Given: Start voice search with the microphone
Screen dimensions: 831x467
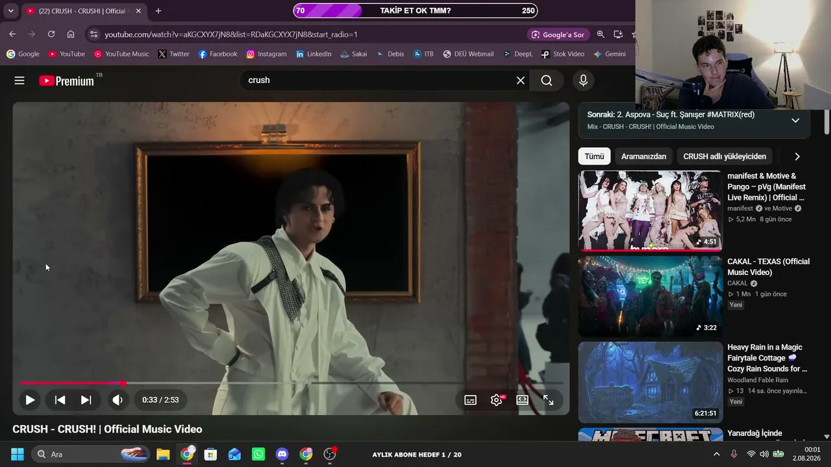Looking at the screenshot, I should (583, 80).
